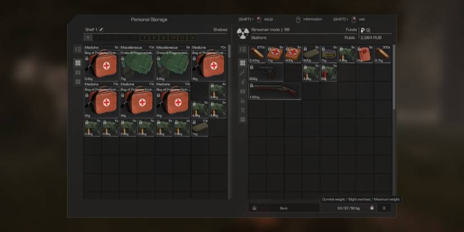This screenshot has width=464, height=232.
Task: Click the radiation faction emblem
Action: pyautogui.click(x=242, y=33)
